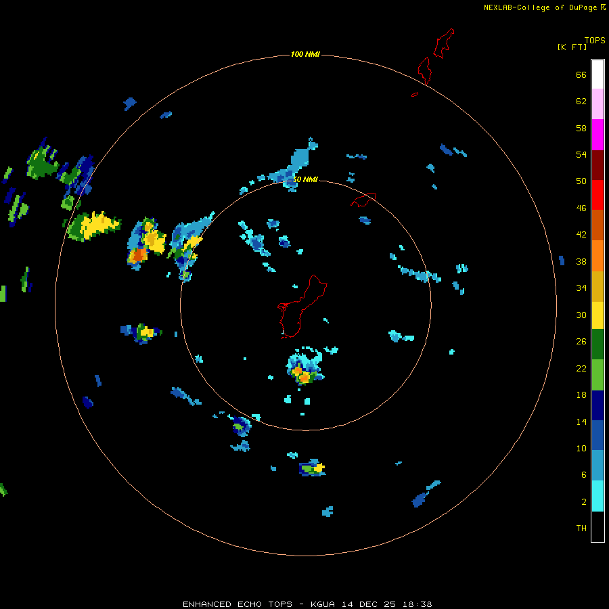The width and height of the screenshot is (609, 609).
Task: Click the 38 legend value
Action: click(x=581, y=261)
